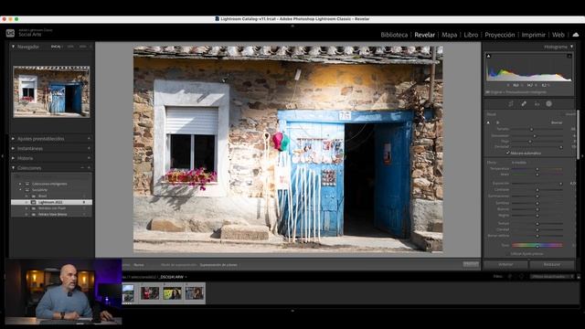Screen dimensions: 585x329
Task: Open the Web module
Action: (558, 35)
